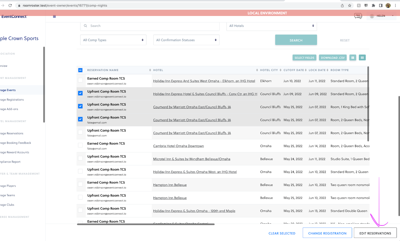The image size is (400, 241).
Task: Open Manage Teams in sidebar
Action: tap(7, 195)
